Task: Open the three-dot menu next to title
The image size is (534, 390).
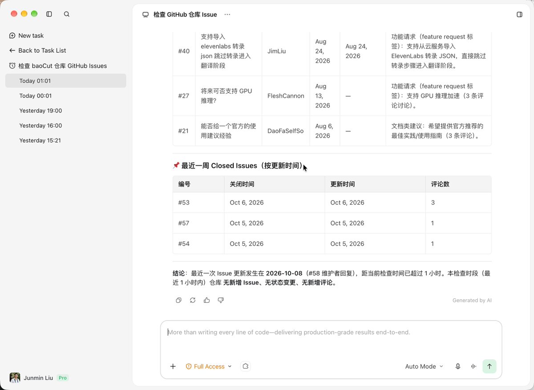Action: (x=227, y=15)
